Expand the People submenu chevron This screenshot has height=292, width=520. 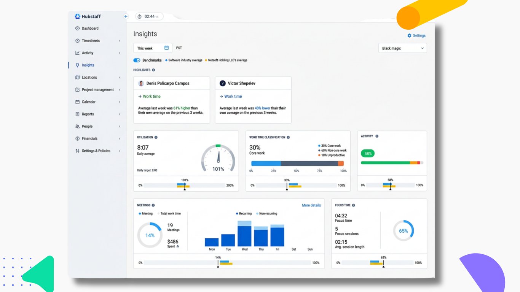click(x=120, y=126)
